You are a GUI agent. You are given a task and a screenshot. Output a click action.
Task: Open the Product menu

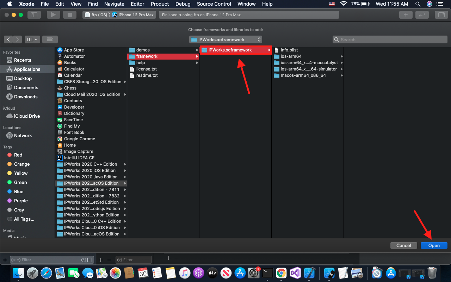[x=160, y=4]
